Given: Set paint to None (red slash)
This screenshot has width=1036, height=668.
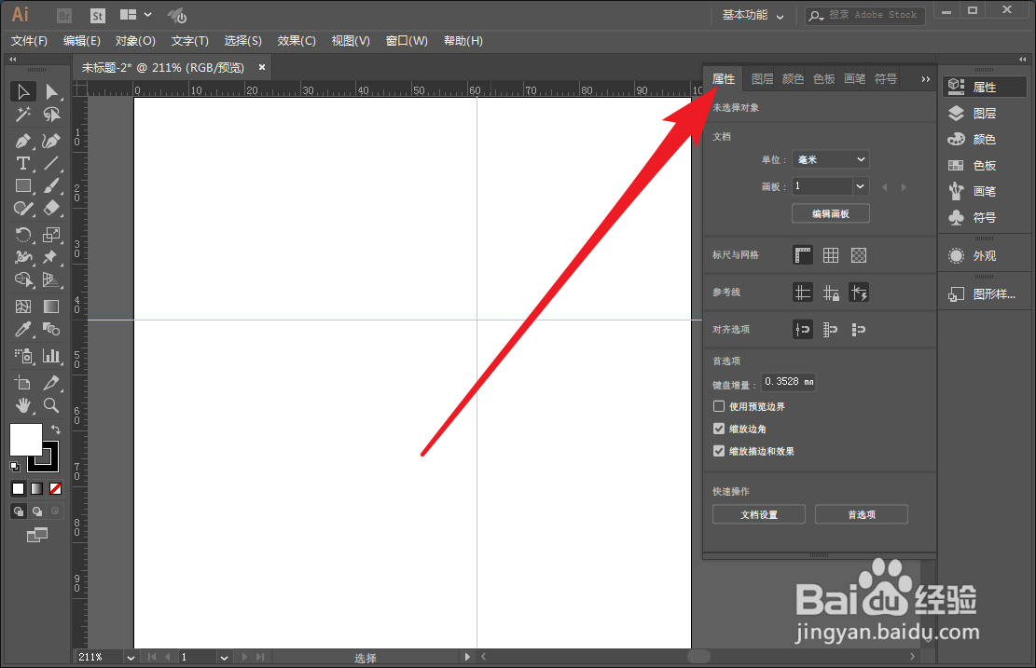Looking at the screenshot, I should (56, 488).
